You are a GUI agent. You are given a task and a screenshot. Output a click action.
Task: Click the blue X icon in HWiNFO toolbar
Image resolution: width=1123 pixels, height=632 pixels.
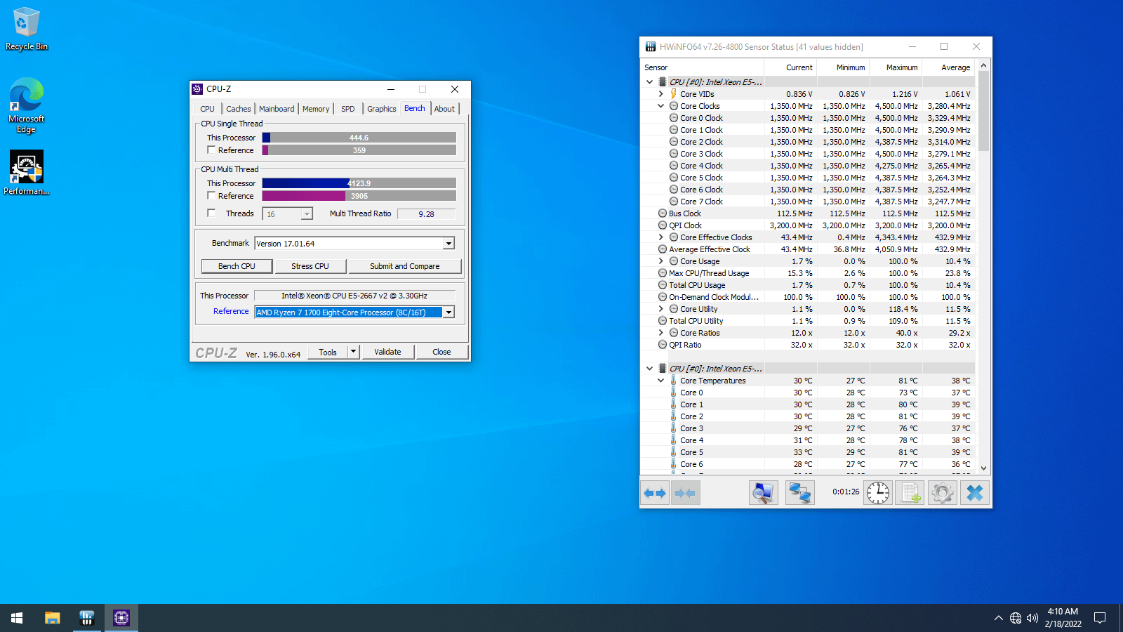point(975,493)
